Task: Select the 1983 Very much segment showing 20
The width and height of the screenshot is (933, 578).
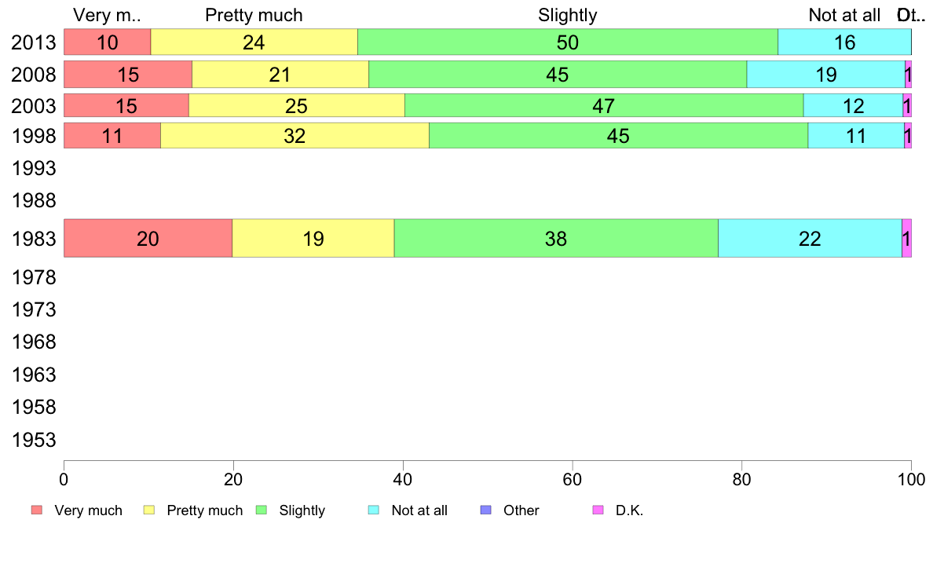Action: [148, 238]
